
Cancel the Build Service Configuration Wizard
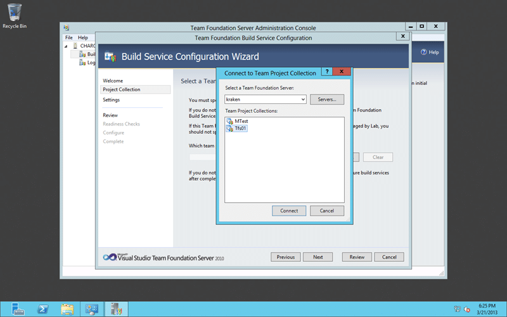pyautogui.click(x=389, y=257)
